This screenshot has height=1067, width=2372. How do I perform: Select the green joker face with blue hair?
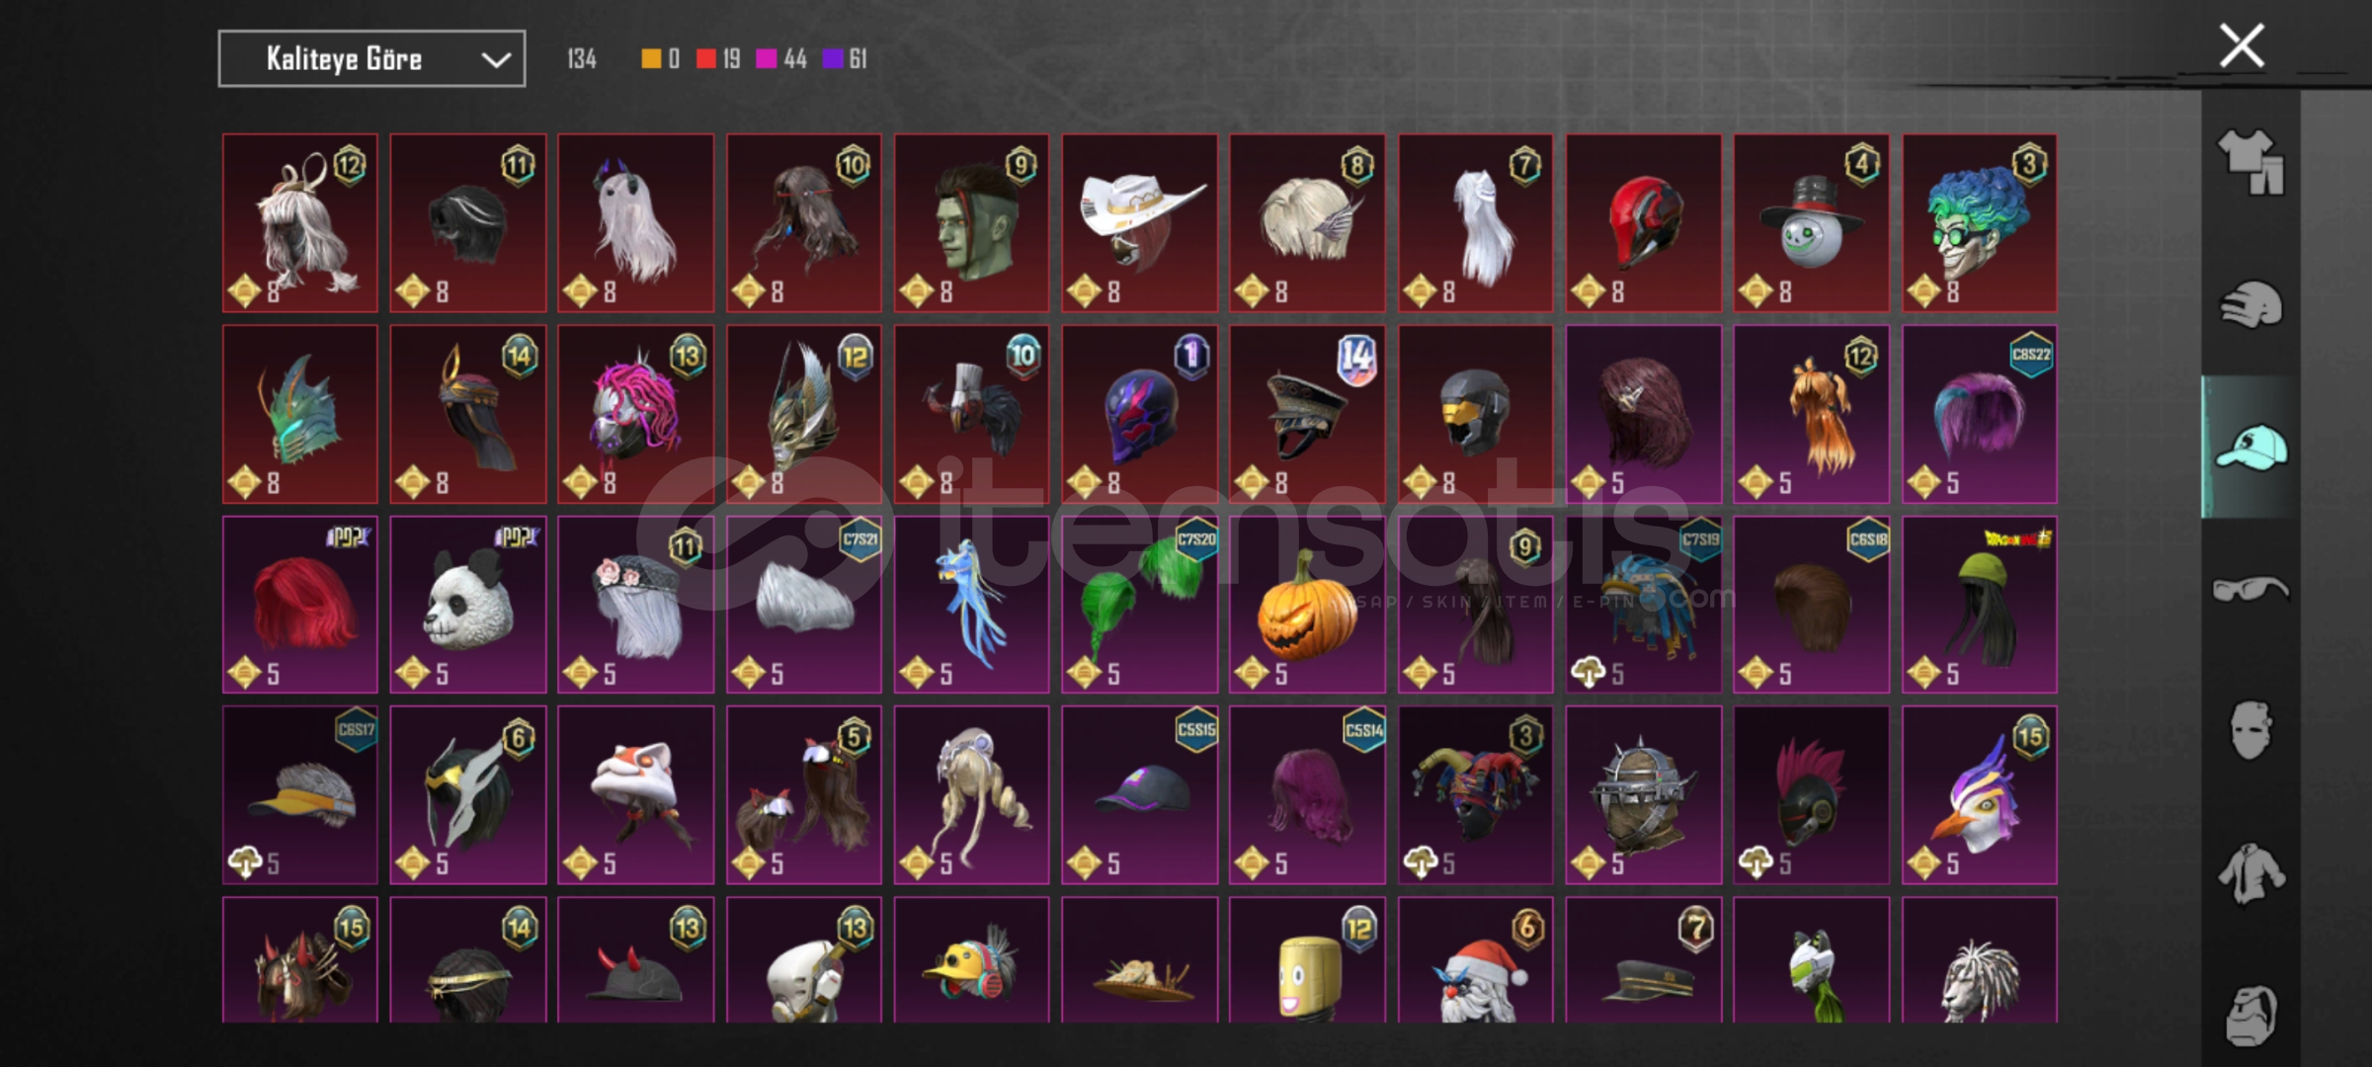pyautogui.click(x=1980, y=223)
